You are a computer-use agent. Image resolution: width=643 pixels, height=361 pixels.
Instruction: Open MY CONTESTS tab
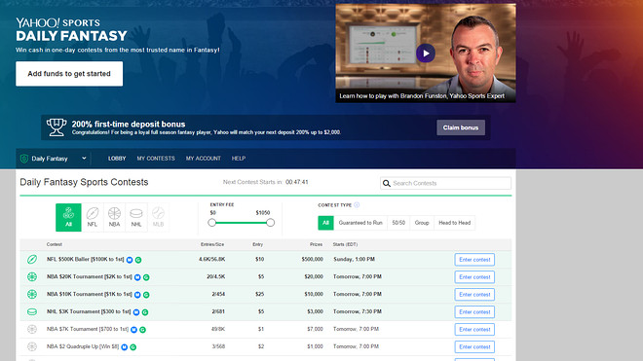point(156,159)
